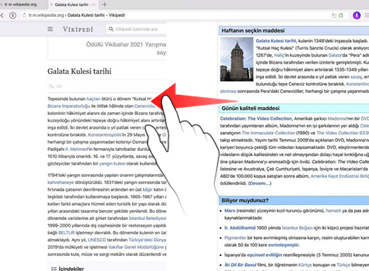
Task: Open the 'İstanbul Boğazı' link
Action: coord(297,228)
